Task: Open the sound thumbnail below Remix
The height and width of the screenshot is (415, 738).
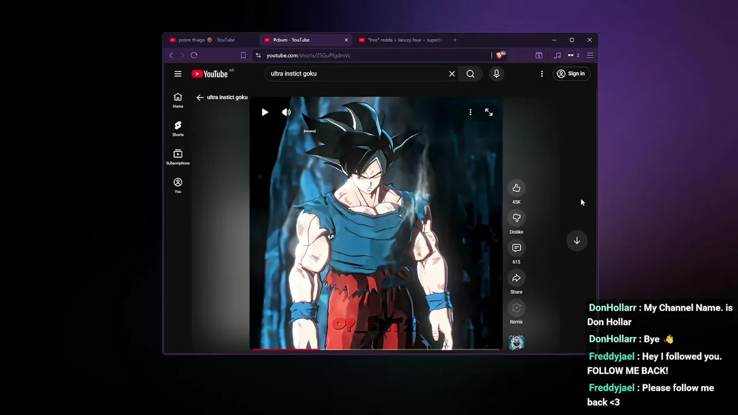Action: pyautogui.click(x=517, y=342)
